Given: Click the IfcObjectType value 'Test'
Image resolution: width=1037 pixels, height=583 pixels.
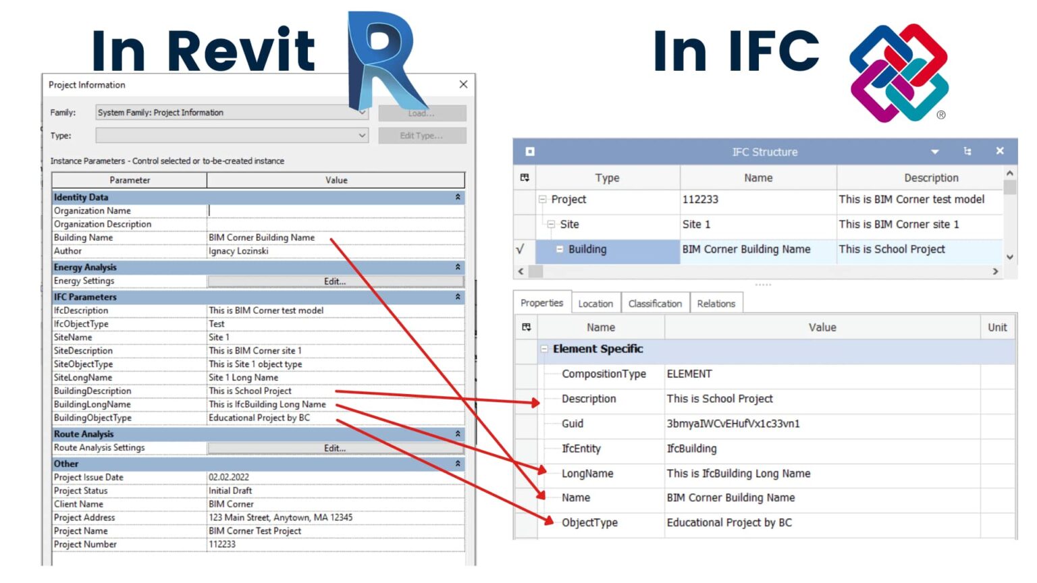Looking at the screenshot, I should [217, 324].
